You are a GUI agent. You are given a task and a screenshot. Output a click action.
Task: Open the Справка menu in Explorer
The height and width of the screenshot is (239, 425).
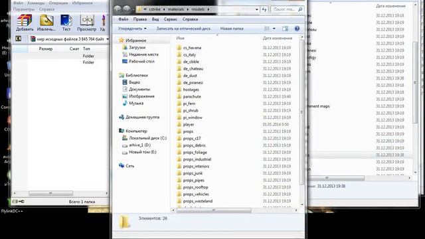click(x=190, y=19)
